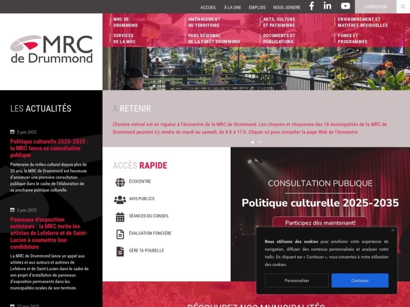Click the calendar icon next to 5 juin 2025
The height and width of the screenshot is (307, 410).
[12, 132]
